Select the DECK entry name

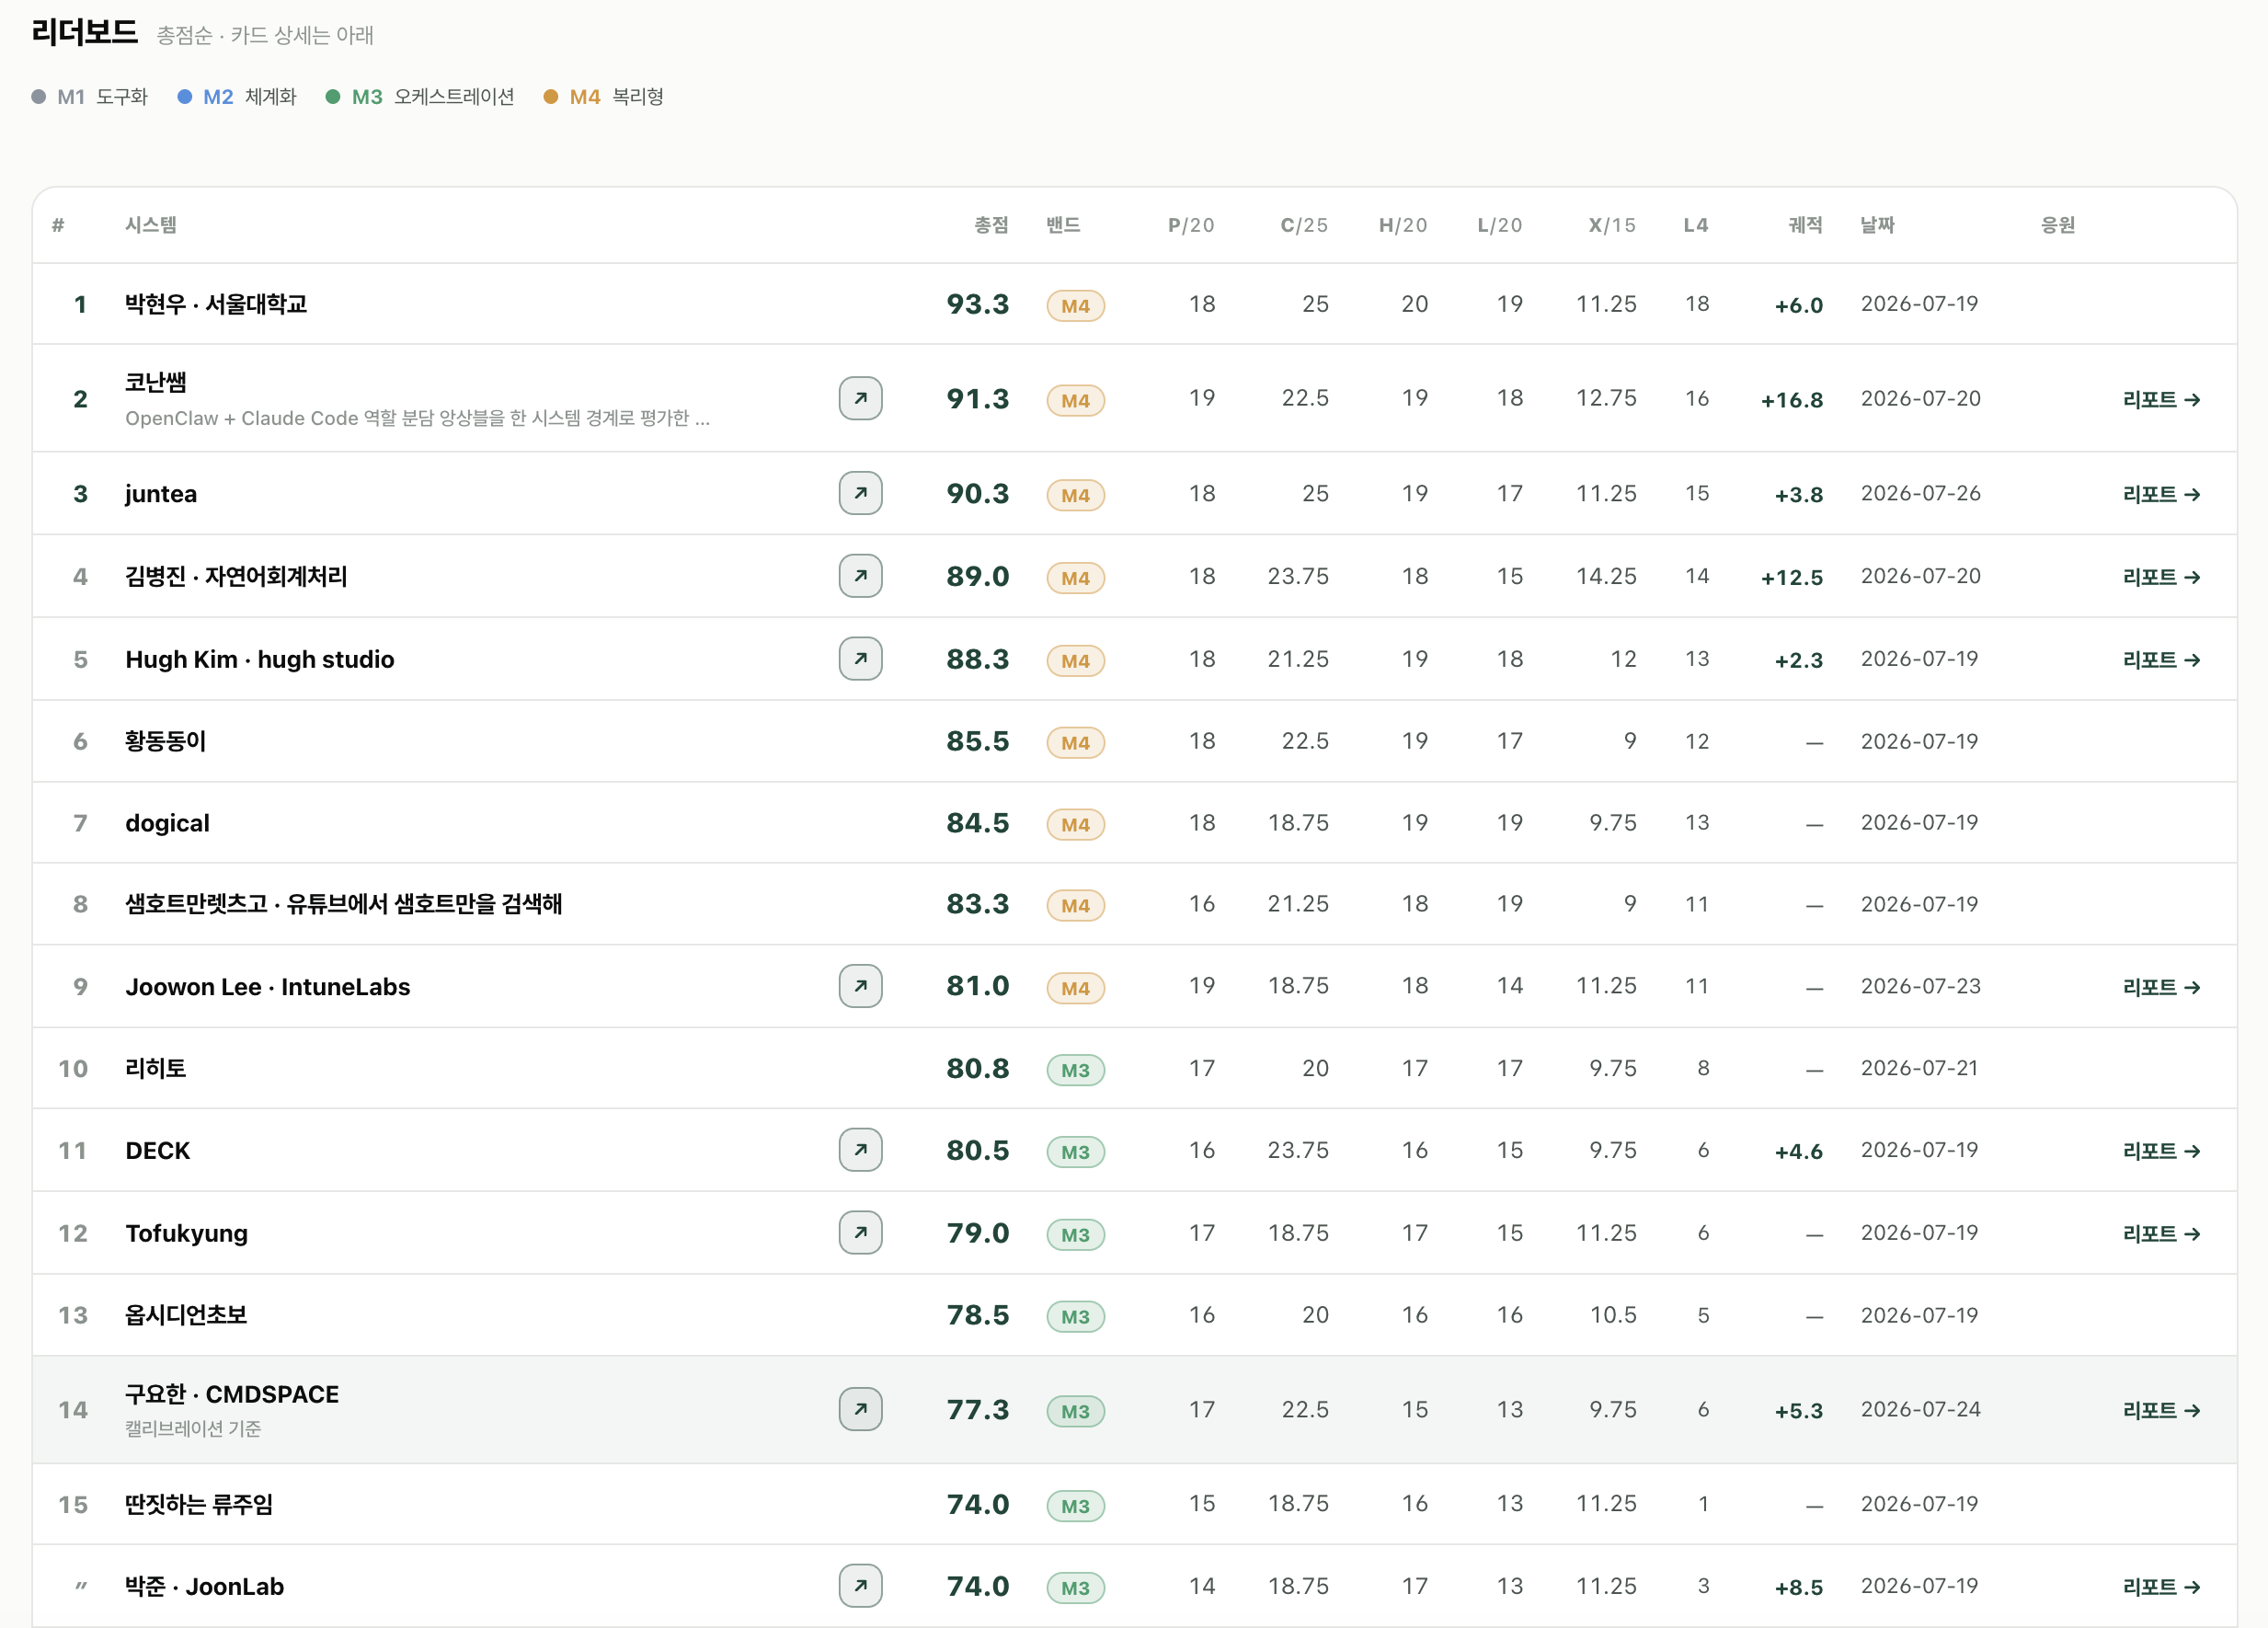click(x=158, y=1151)
